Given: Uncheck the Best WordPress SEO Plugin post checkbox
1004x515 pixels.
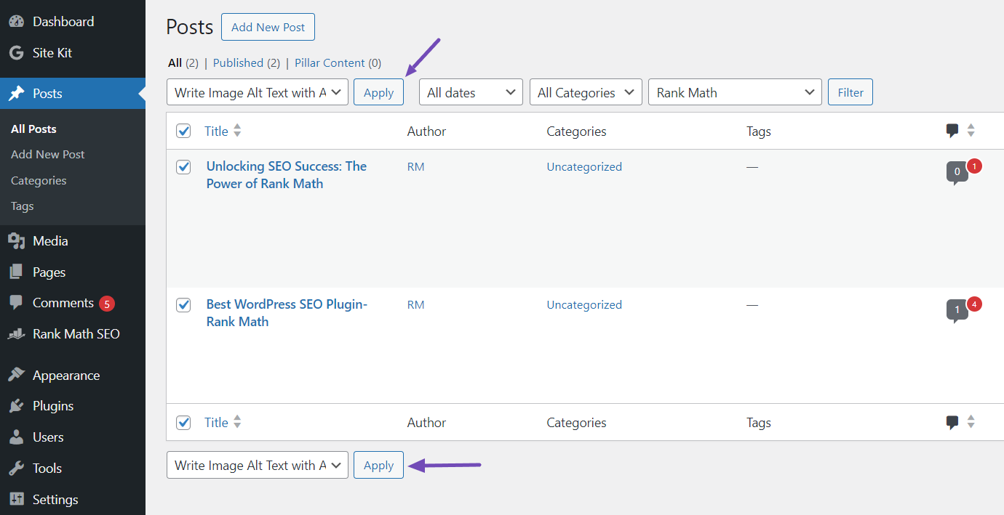Looking at the screenshot, I should pos(183,305).
